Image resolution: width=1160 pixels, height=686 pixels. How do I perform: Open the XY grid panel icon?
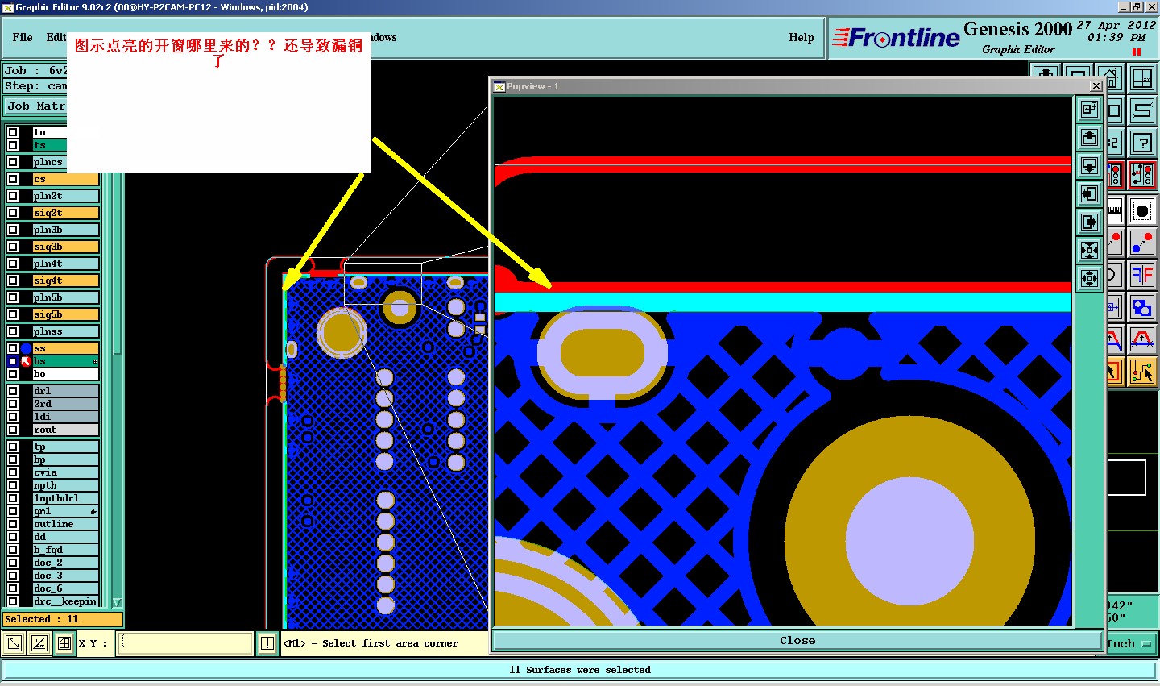coord(1142,79)
